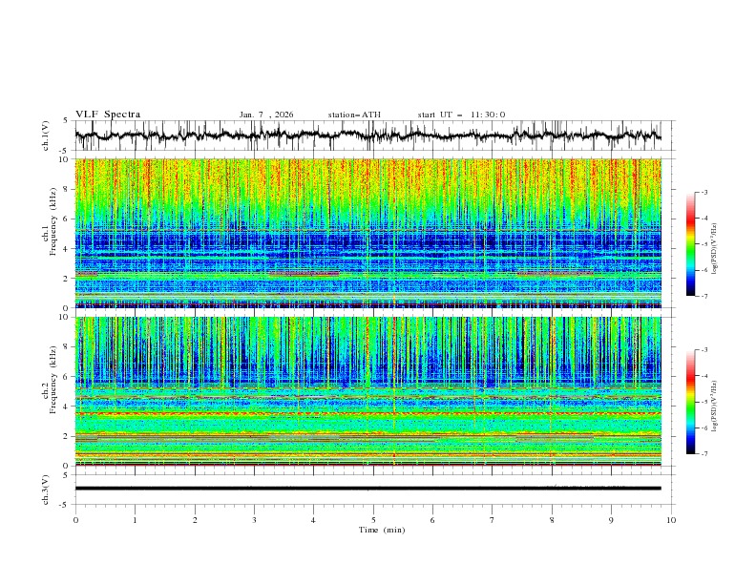The width and height of the screenshot is (756, 584).
Task: Select the "ch.1 Frequency (kHz)" axis label
Action: pos(50,219)
